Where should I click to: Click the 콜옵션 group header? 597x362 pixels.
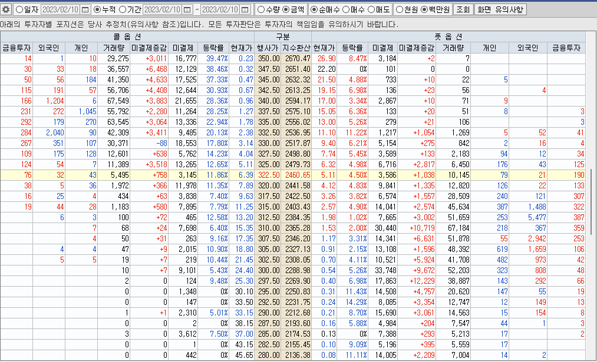[127, 37]
